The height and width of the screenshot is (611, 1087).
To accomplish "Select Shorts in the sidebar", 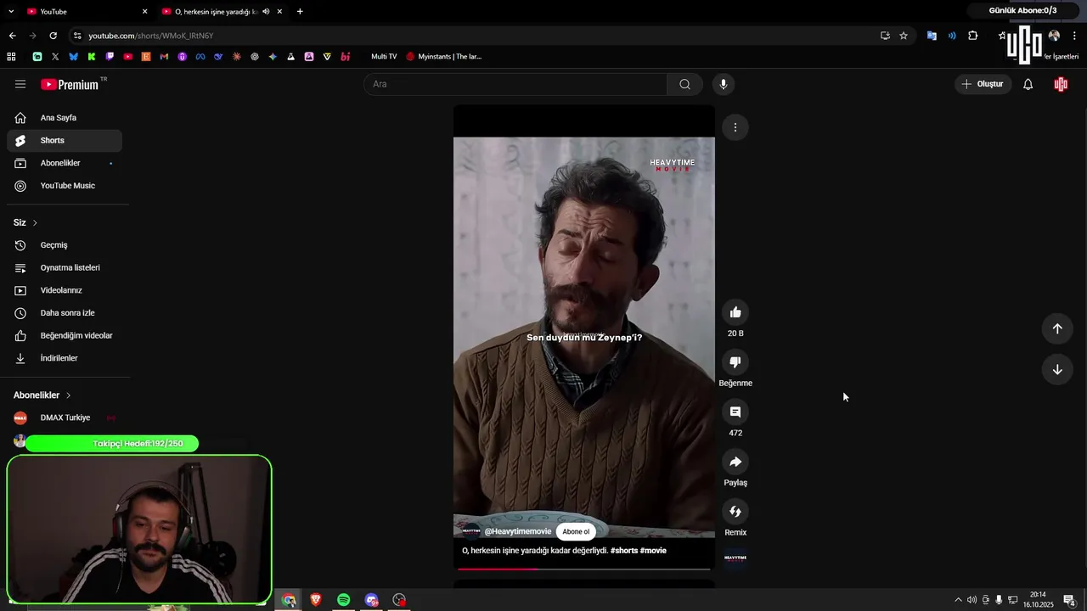I will click(65, 140).
